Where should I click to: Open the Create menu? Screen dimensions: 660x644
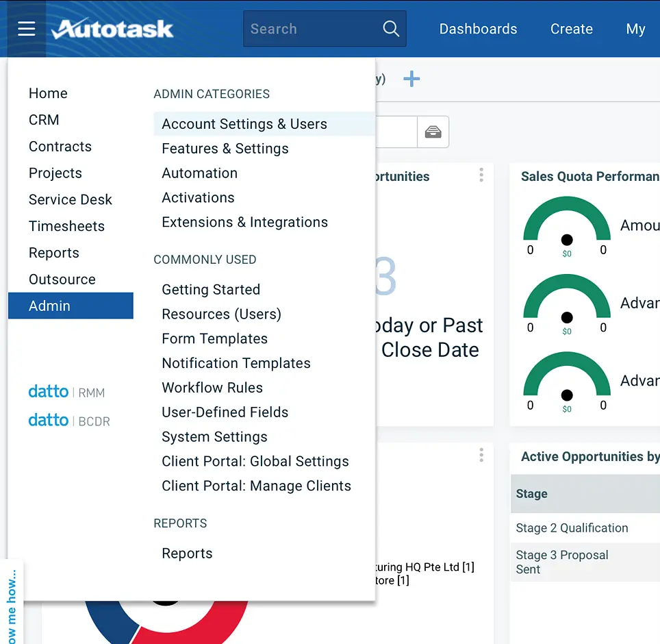(572, 29)
